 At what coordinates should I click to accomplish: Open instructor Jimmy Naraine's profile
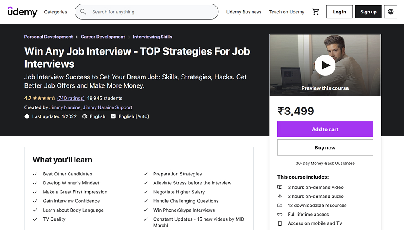tap(65, 107)
